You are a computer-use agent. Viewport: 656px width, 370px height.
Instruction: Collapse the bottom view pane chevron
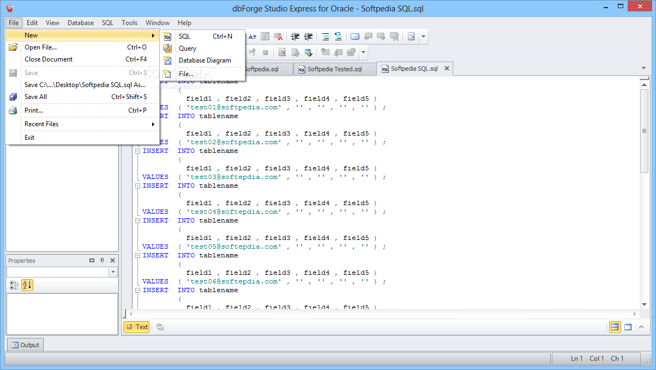point(641,327)
